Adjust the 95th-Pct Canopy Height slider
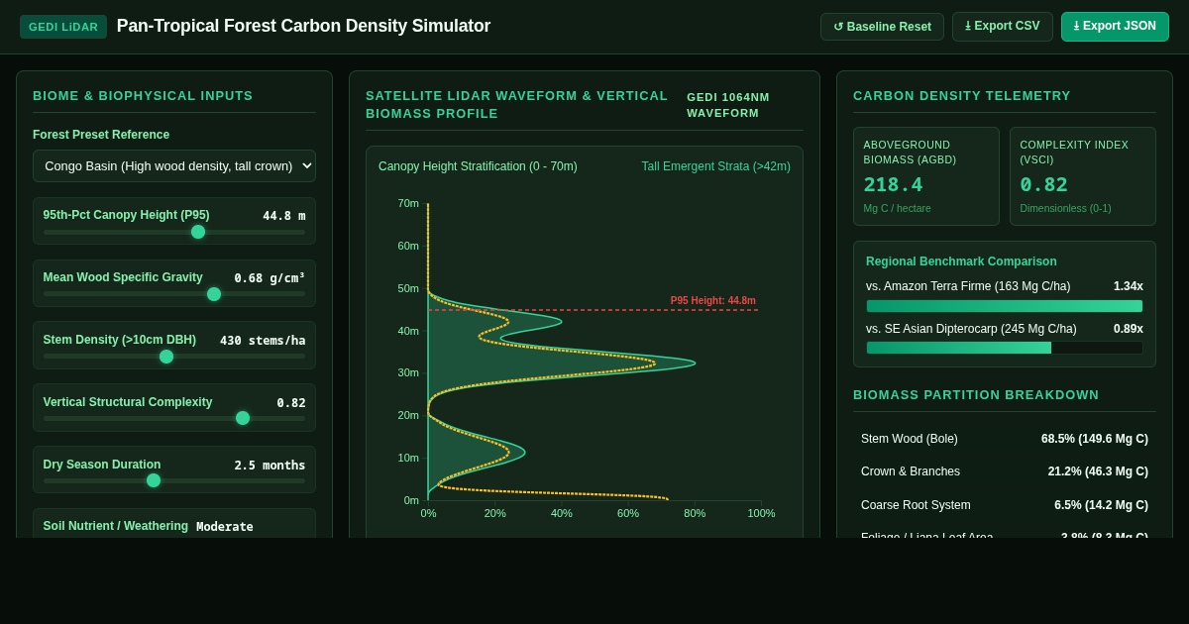This screenshot has height=624, width=1189. coord(174,232)
